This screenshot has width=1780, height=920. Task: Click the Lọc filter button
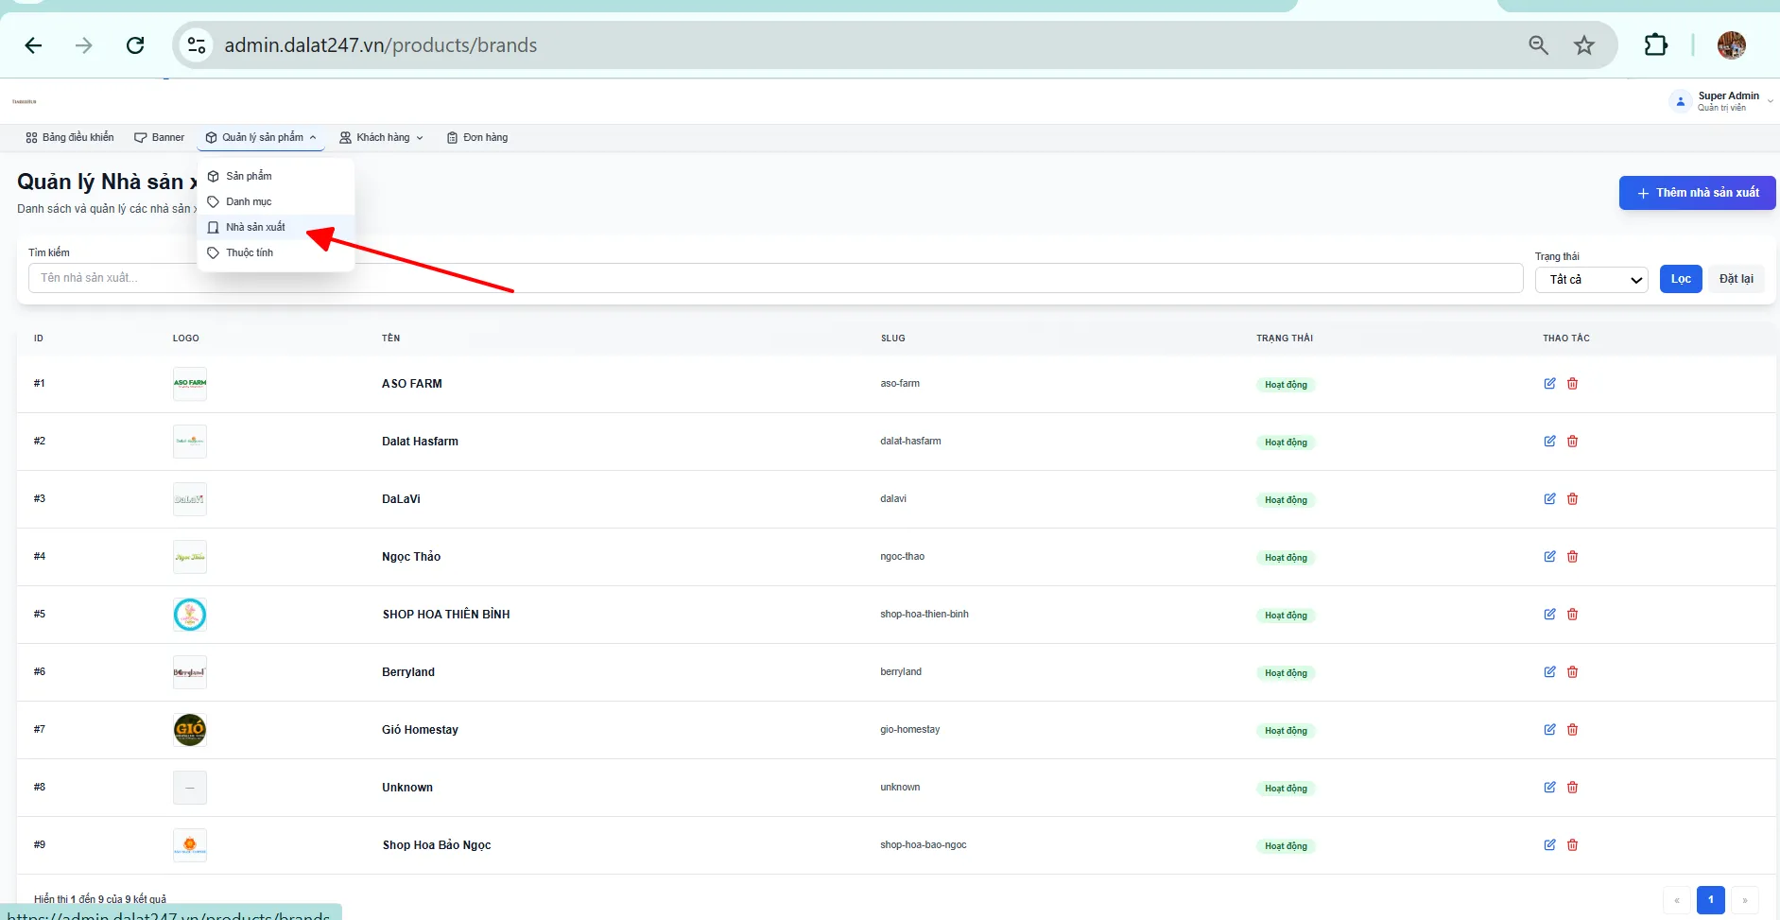pyautogui.click(x=1681, y=279)
